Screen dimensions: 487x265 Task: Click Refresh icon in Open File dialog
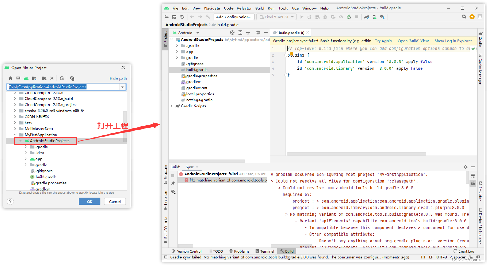pos(62,78)
